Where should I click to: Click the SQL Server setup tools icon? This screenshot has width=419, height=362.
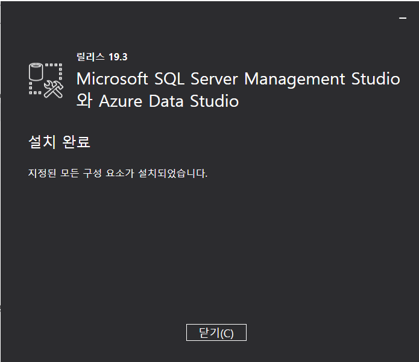pos(46,80)
